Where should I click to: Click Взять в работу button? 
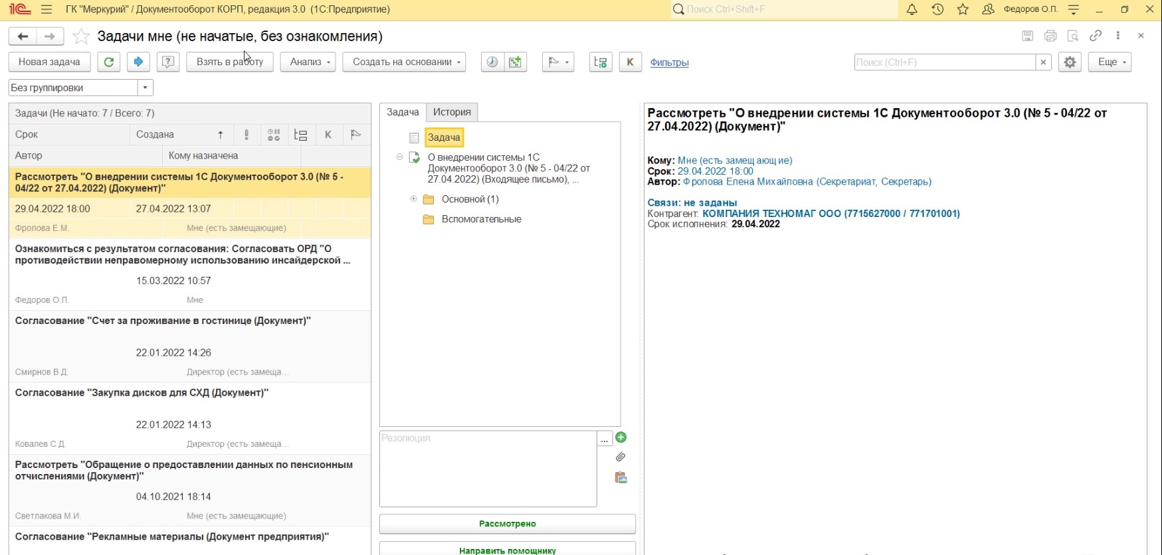tap(230, 62)
